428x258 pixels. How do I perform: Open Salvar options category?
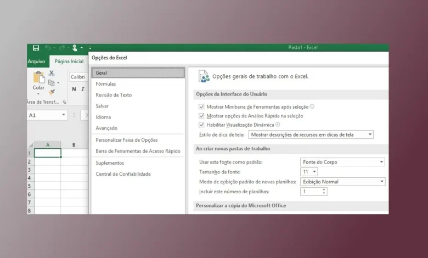pos(138,106)
